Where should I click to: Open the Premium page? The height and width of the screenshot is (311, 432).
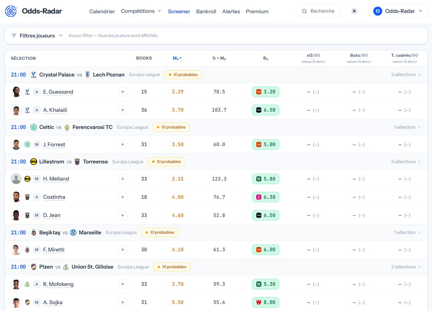(257, 12)
